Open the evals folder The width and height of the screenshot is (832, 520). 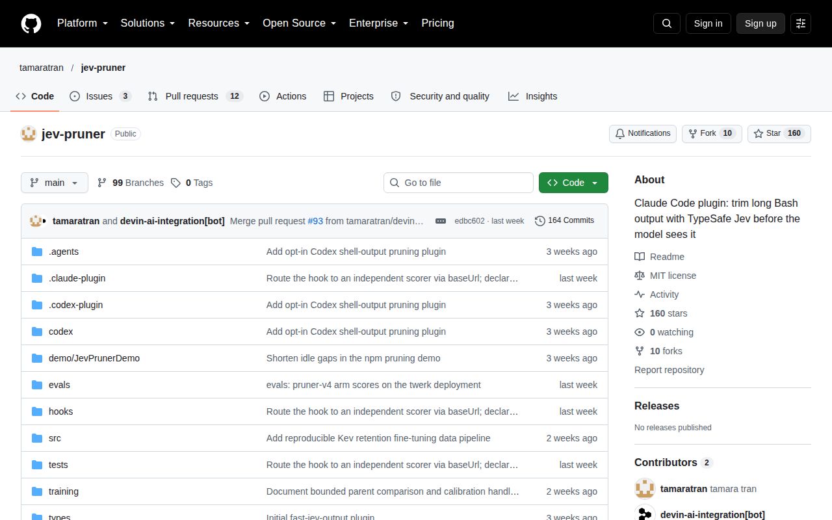[x=59, y=385]
